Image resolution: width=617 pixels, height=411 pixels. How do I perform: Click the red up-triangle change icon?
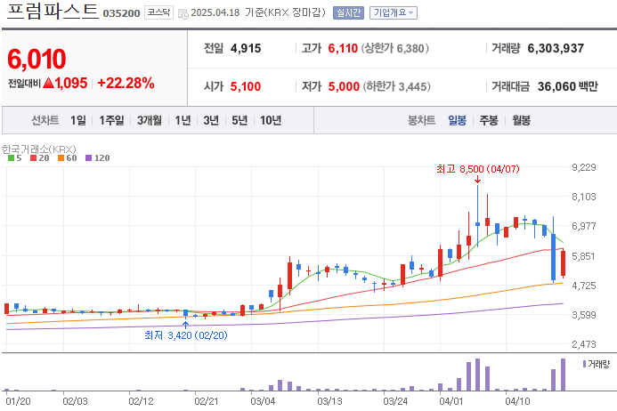48,83
